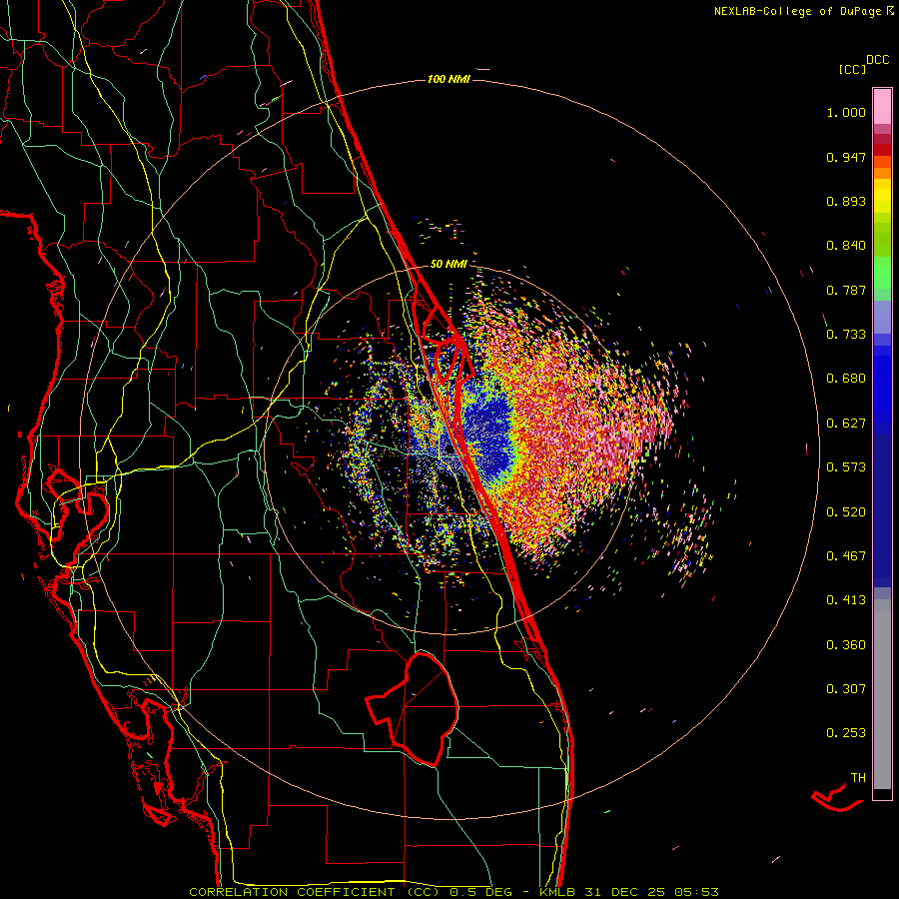
Task: Click the 1.000 scale value
Action: click(846, 112)
